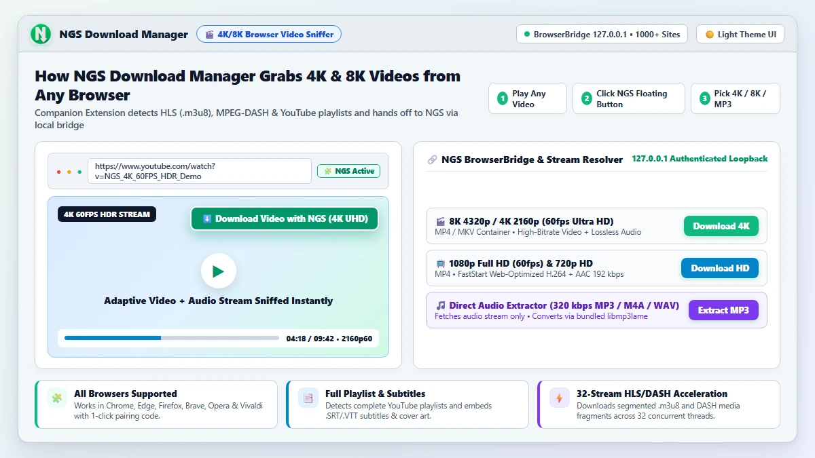Click the puzzle icon in NGS Active badge

(x=328, y=171)
